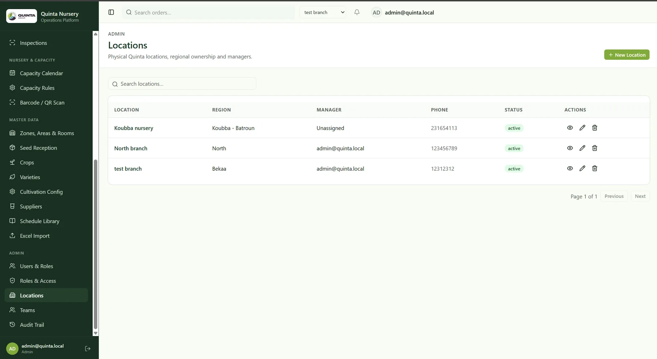The height and width of the screenshot is (359, 657).
Task: Open Capacity Rules page
Action: coord(46,88)
